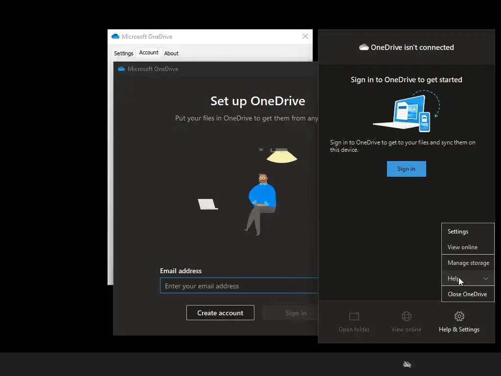The image size is (501, 376).
Task: Click OneDrive logo in settings window title bar
Action: pos(115,36)
